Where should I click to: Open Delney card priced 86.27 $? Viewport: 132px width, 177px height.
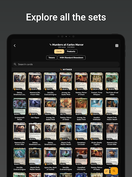(19, 81)
